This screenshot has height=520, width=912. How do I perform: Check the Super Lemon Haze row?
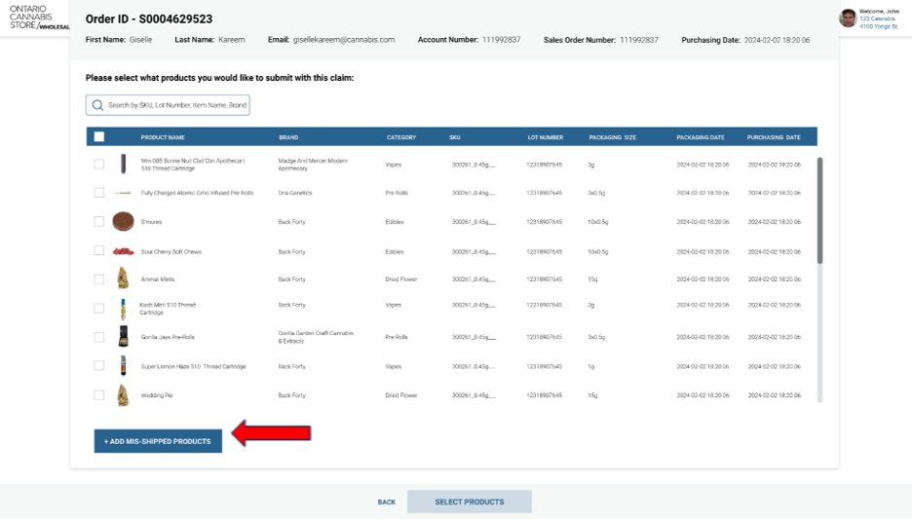point(99,366)
